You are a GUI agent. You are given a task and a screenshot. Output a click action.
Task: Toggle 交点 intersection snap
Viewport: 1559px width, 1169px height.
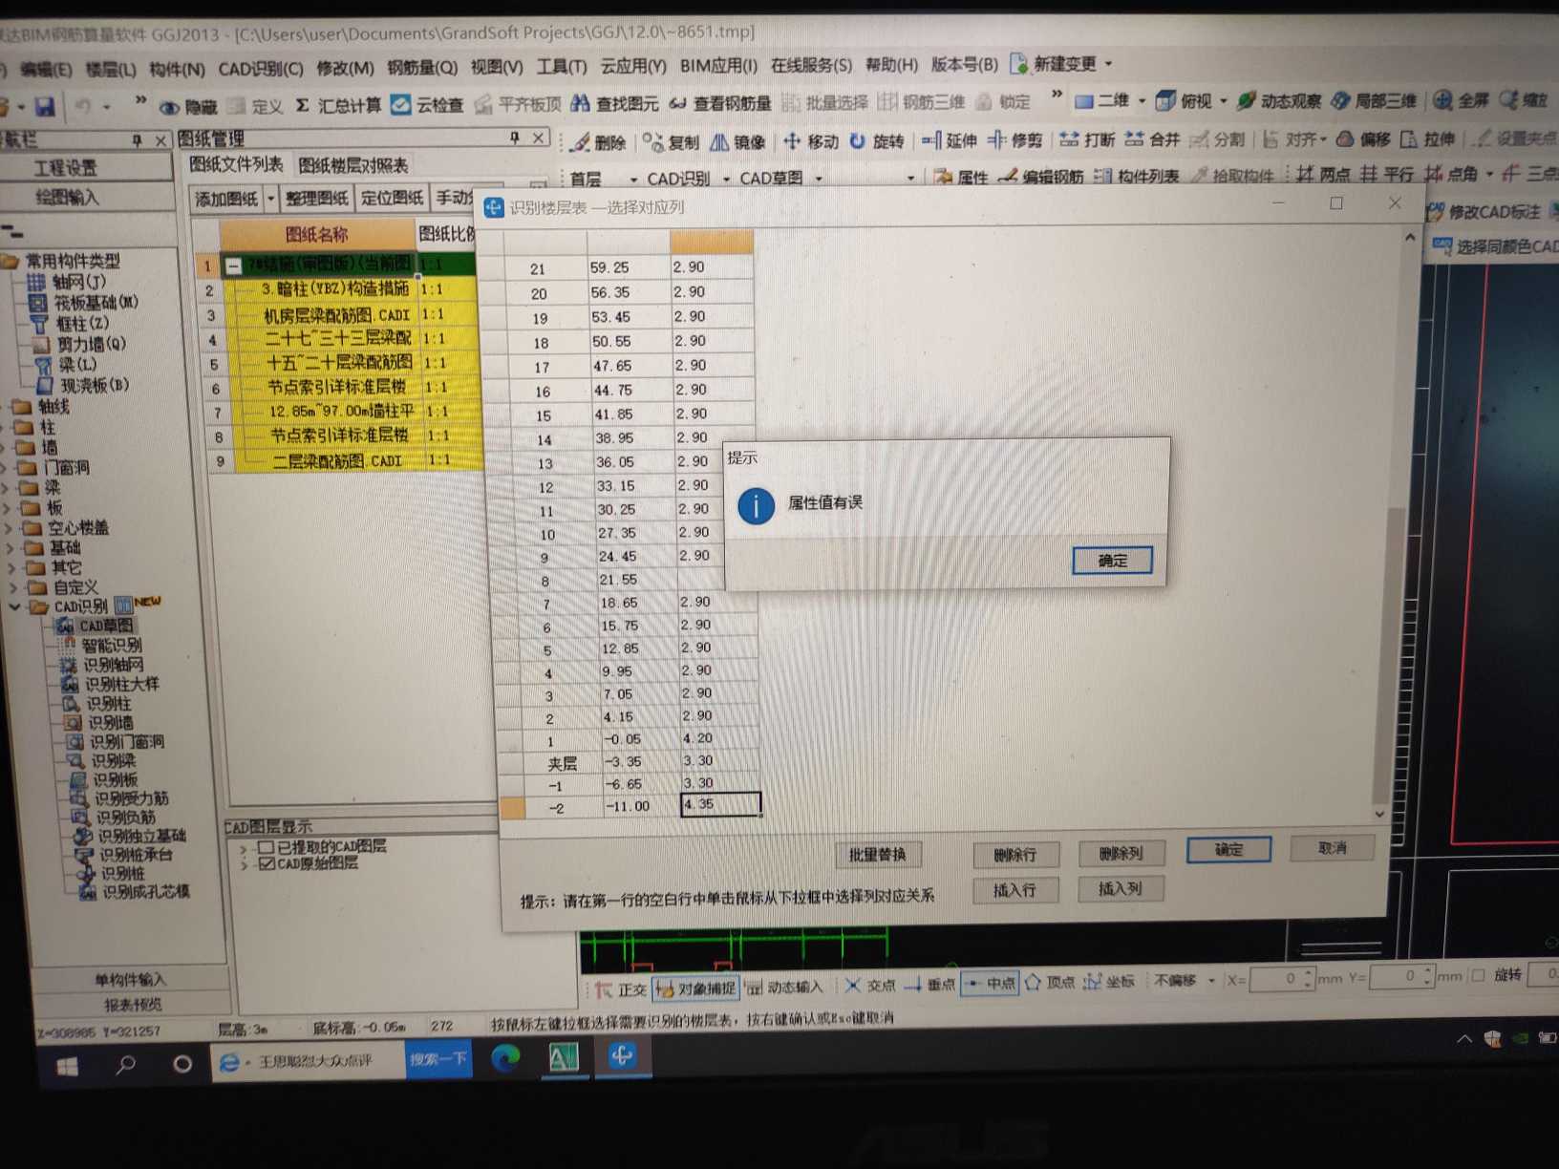pyautogui.click(x=869, y=986)
